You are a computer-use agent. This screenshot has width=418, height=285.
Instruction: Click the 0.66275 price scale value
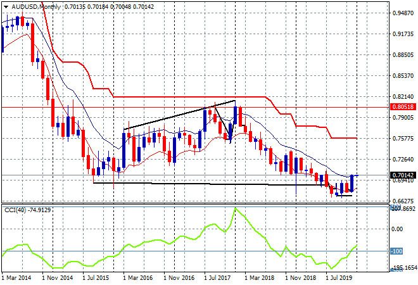[403, 201]
